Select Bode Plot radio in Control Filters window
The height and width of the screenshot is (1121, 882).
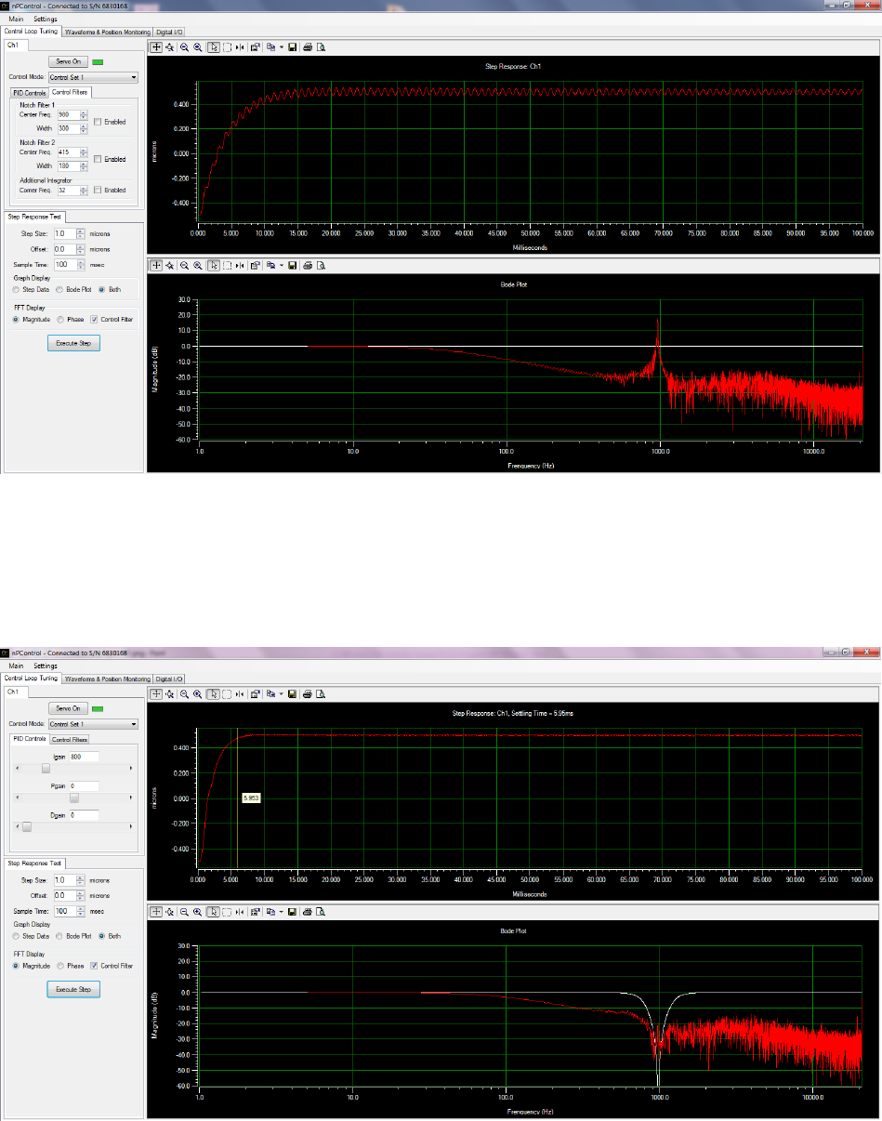pos(60,289)
